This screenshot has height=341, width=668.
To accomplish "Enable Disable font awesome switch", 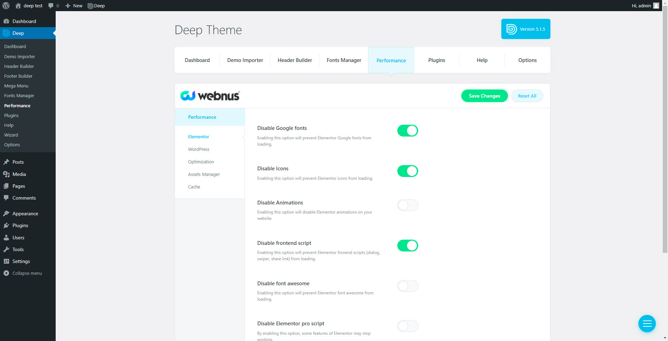I will coord(408,286).
